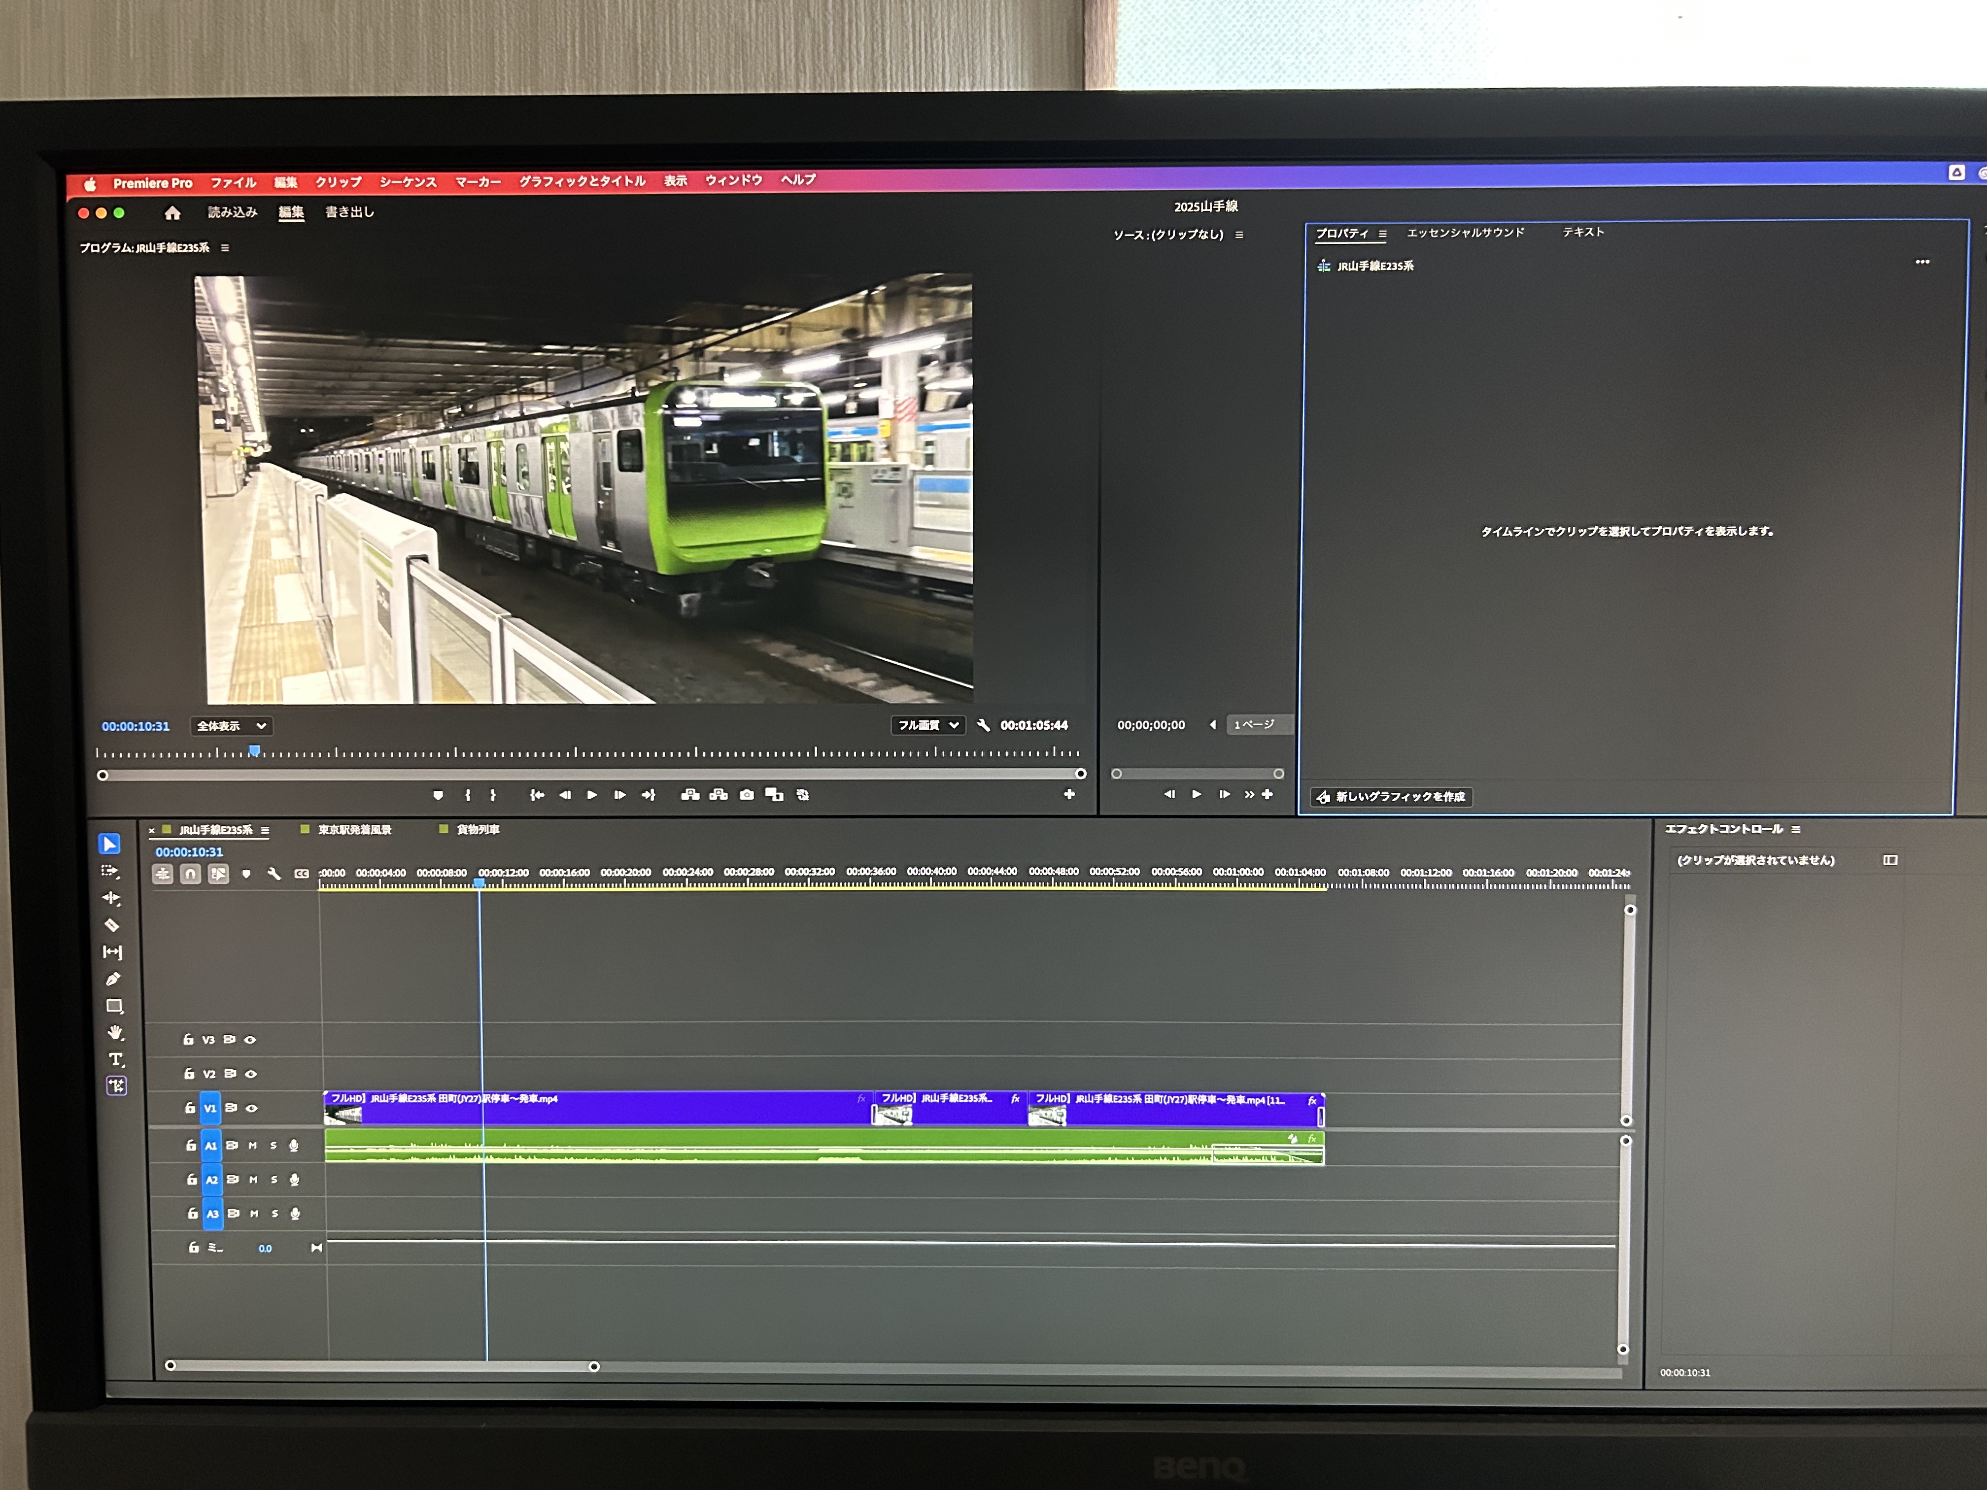Step forward one frame in Program monitor
This screenshot has height=1490, width=1987.
[x=620, y=795]
